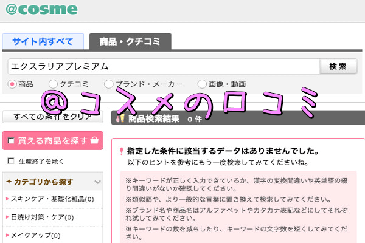Click the exclamation icon beside 指定した条件

pos(121,151)
